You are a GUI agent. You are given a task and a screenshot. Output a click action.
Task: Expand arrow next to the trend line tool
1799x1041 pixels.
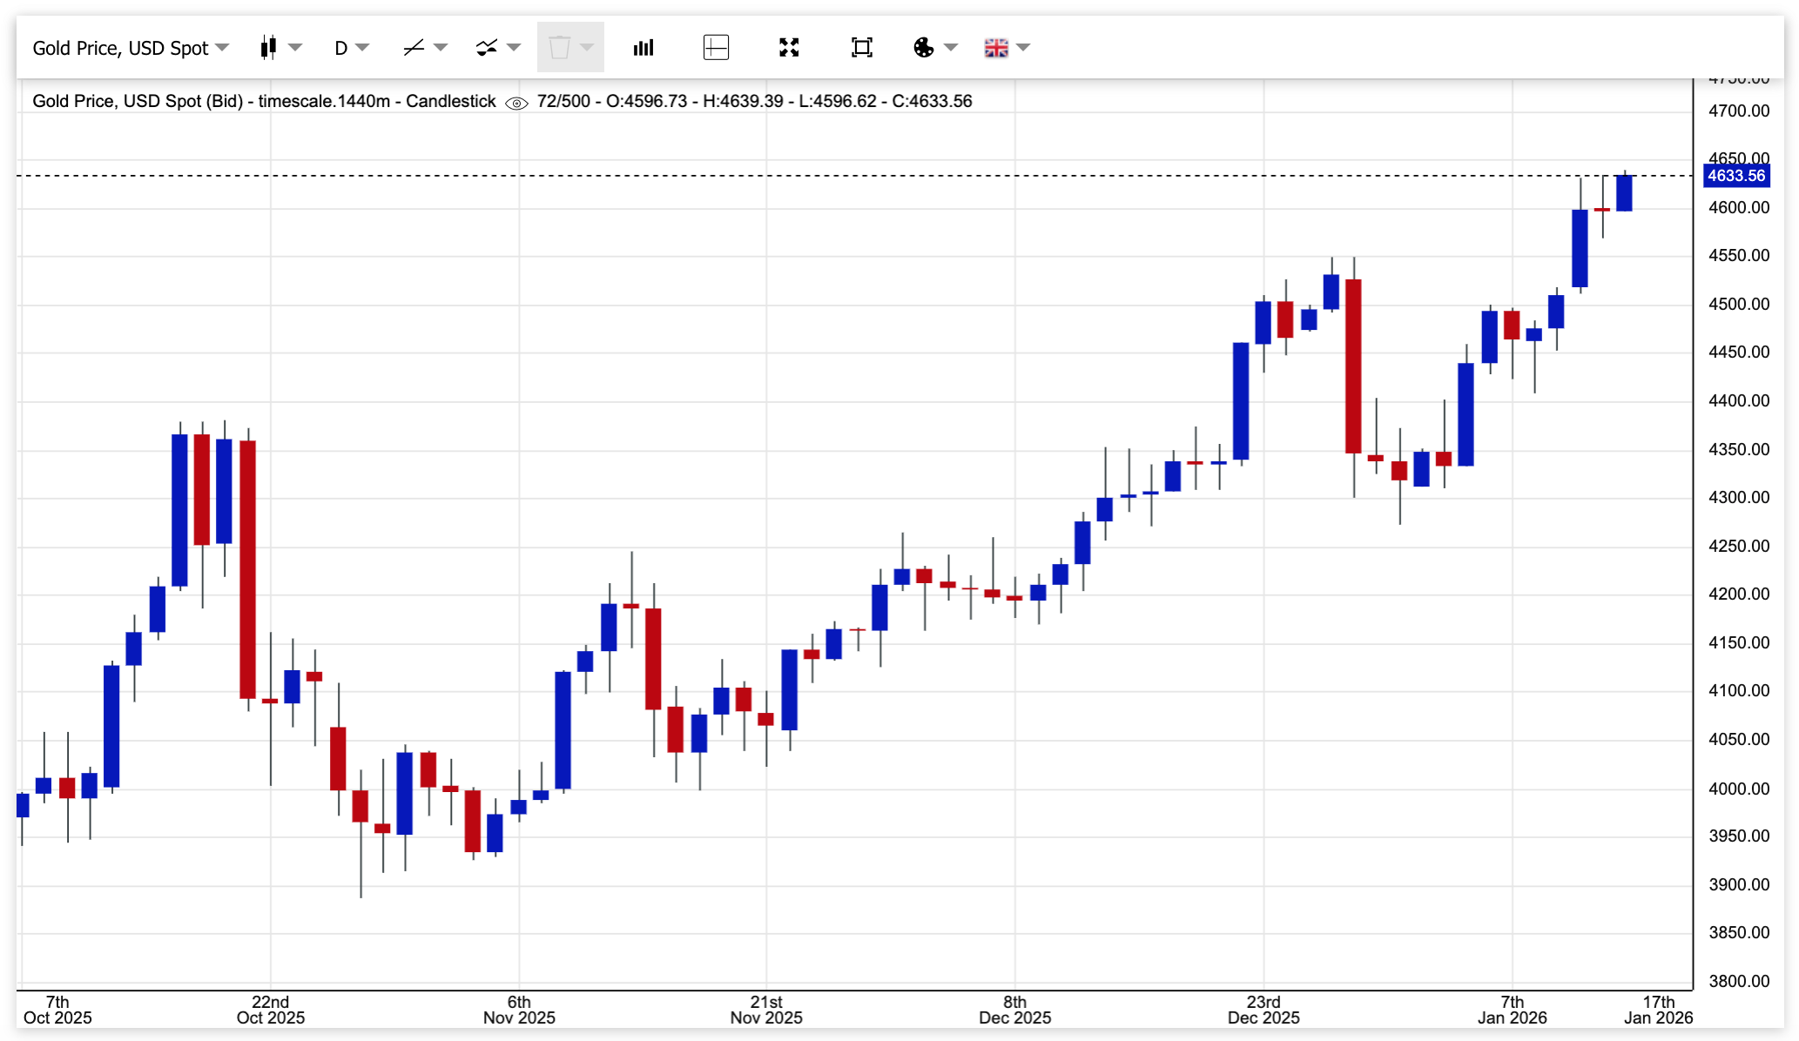(441, 47)
